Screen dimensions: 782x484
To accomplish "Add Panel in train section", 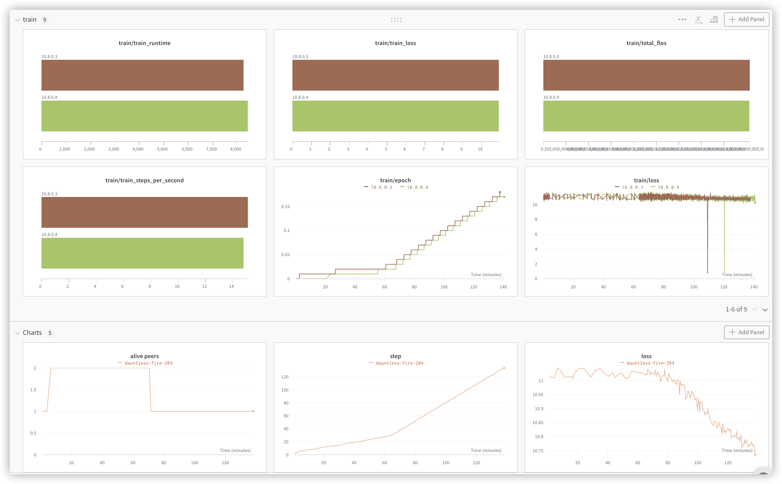I will point(746,20).
